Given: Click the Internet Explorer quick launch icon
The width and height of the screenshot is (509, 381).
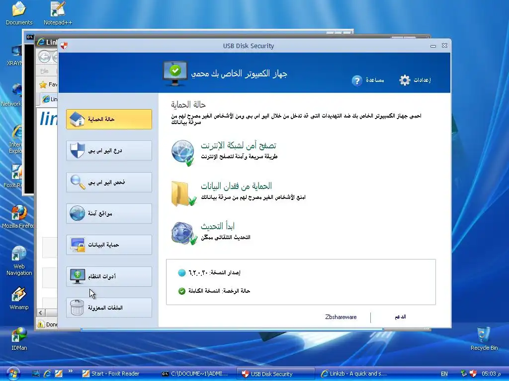Looking at the screenshot, I should (47, 374).
